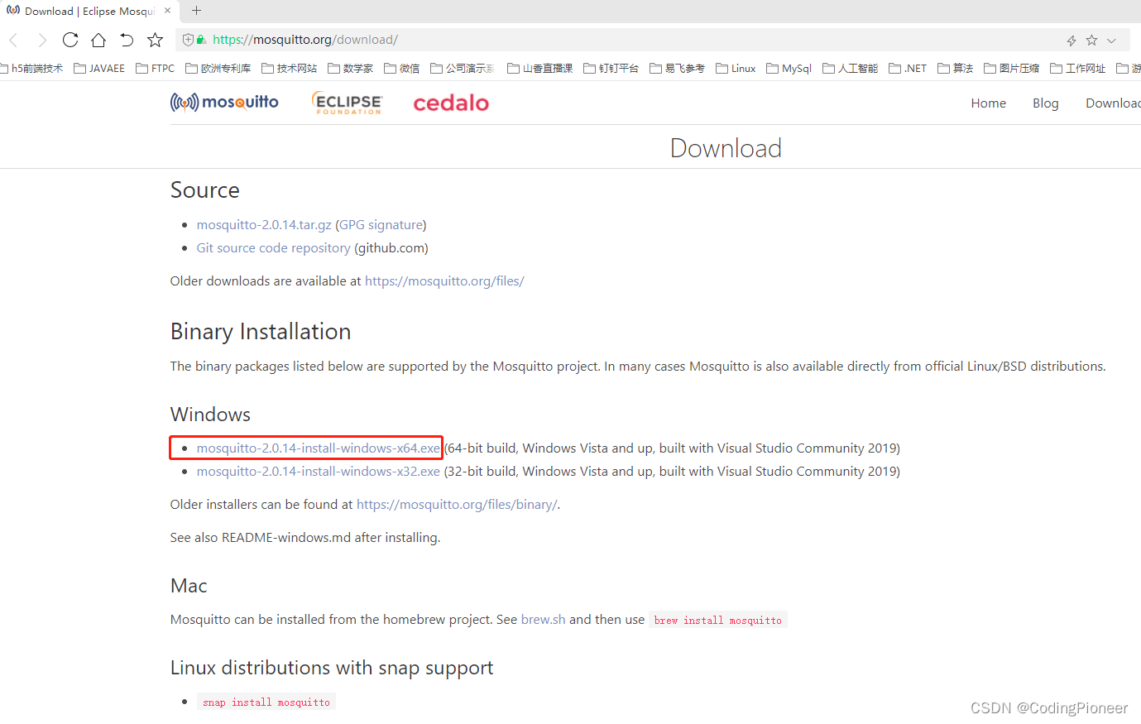The height and width of the screenshot is (724, 1141).
Task: Open the h5前端技术 bookmark folder
Action: coord(31,69)
